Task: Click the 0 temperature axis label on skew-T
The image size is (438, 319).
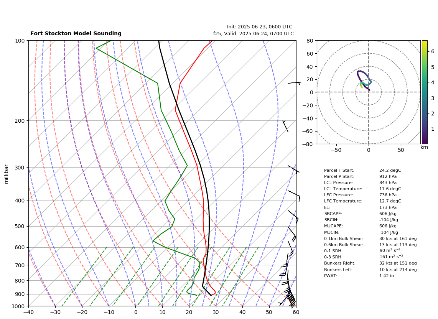Action: pos(135,312)
